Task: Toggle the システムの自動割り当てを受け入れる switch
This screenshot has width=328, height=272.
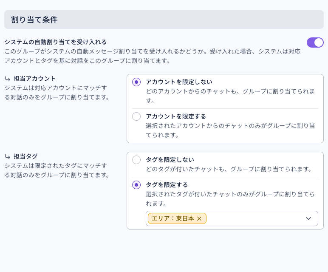Action: pyautogui.click(x=315, y=42)
